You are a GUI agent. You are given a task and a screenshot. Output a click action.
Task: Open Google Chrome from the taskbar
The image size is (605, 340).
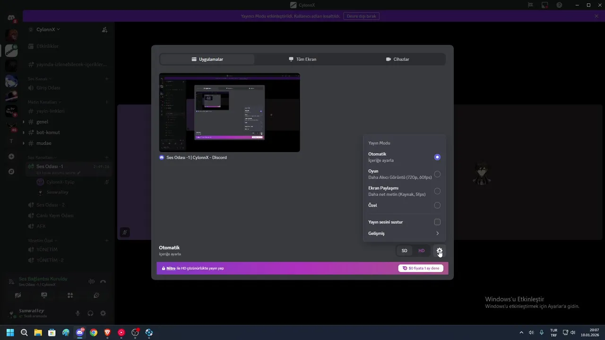point(94,332)
